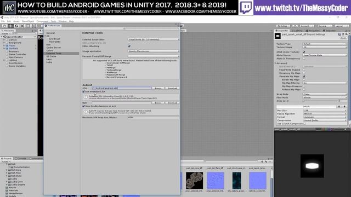Click the SpaceShooter scene icon
351x197 pixels.
tap(5, 37)
